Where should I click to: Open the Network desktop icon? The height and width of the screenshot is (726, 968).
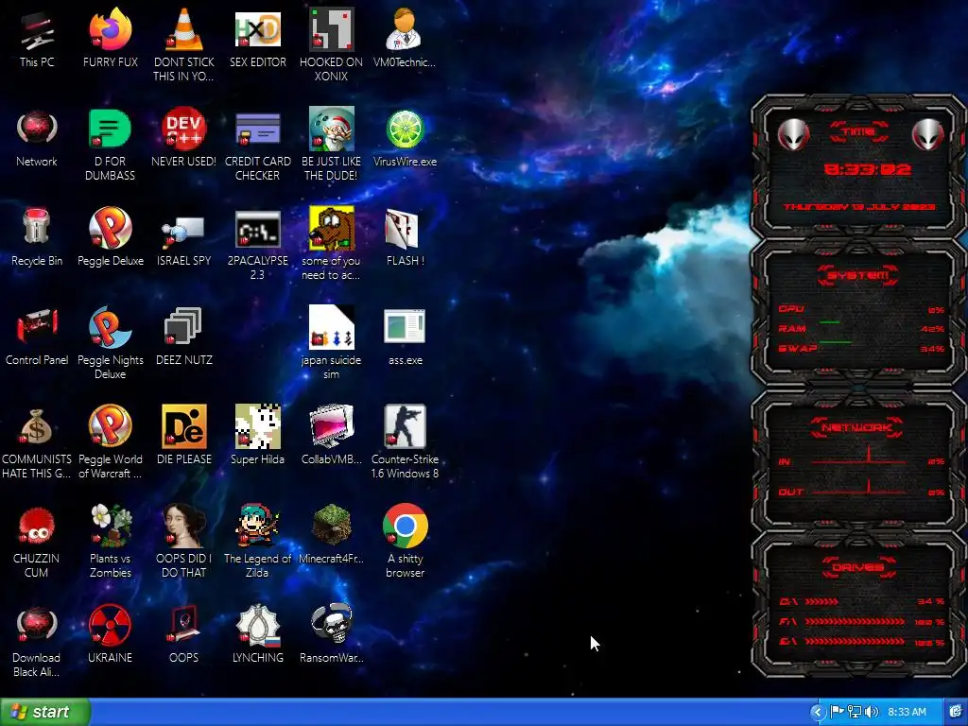37,129
